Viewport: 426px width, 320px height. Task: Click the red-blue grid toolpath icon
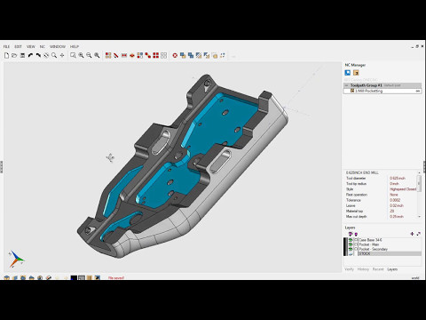click(x=140, y=55)
